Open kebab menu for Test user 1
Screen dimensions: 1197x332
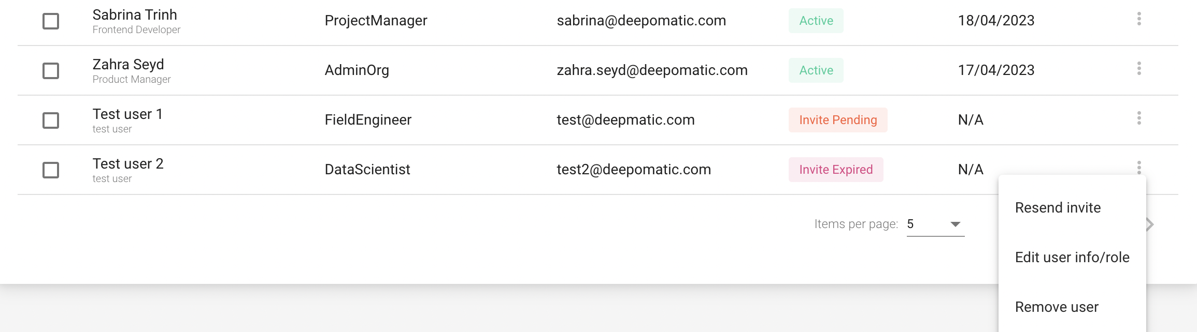(x=1138, y=118)
